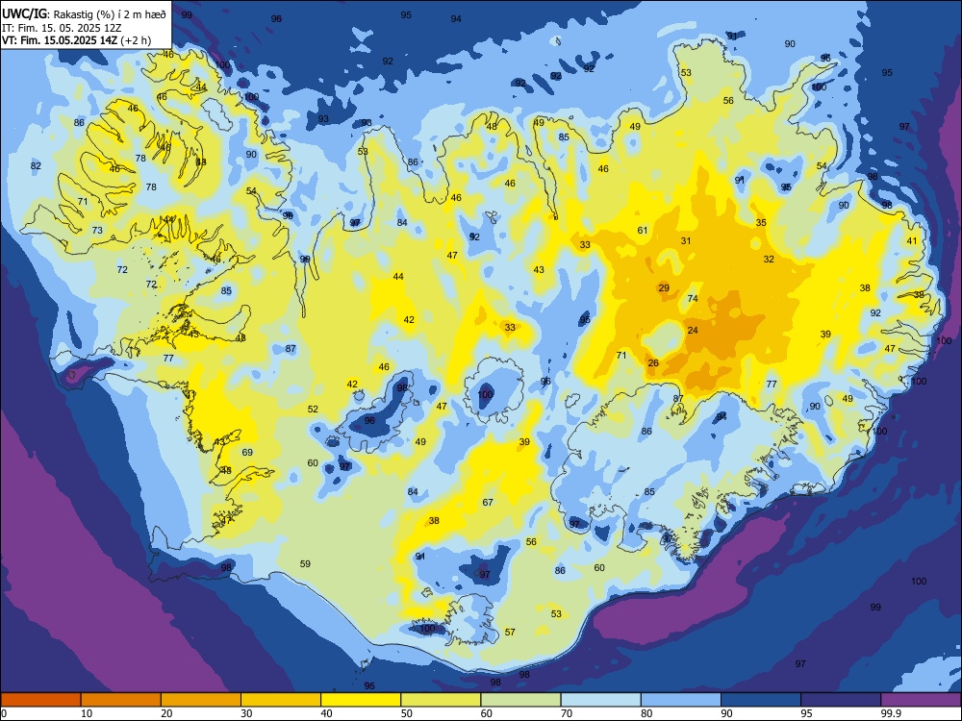Click the pale blue 70–80 legend swatch
962x721 pixels.
point(600,700)
